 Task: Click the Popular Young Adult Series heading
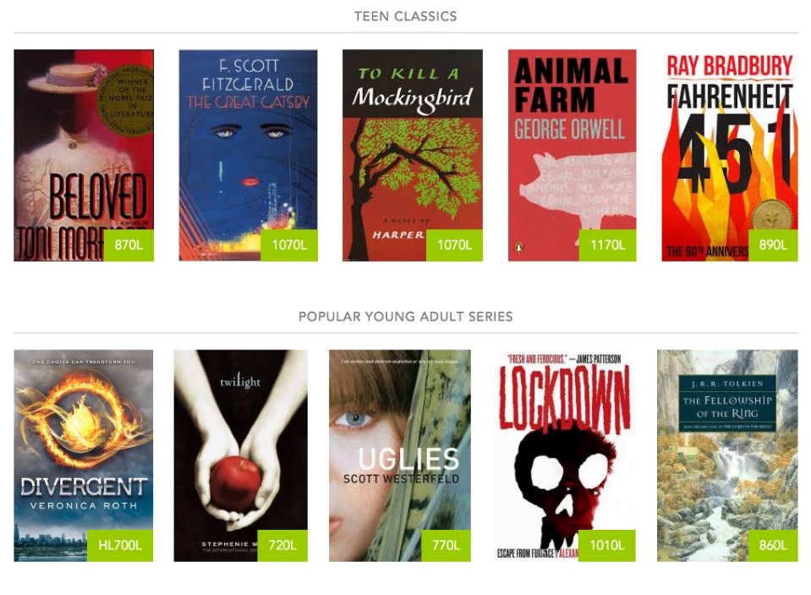point(406,317)
